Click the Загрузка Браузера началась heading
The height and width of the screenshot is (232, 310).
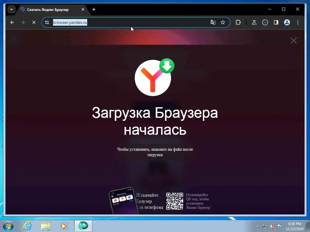[x=155, y=121]
